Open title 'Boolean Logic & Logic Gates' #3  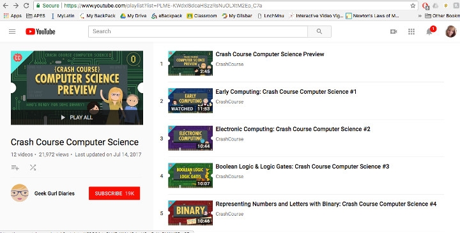pos(302,167)
